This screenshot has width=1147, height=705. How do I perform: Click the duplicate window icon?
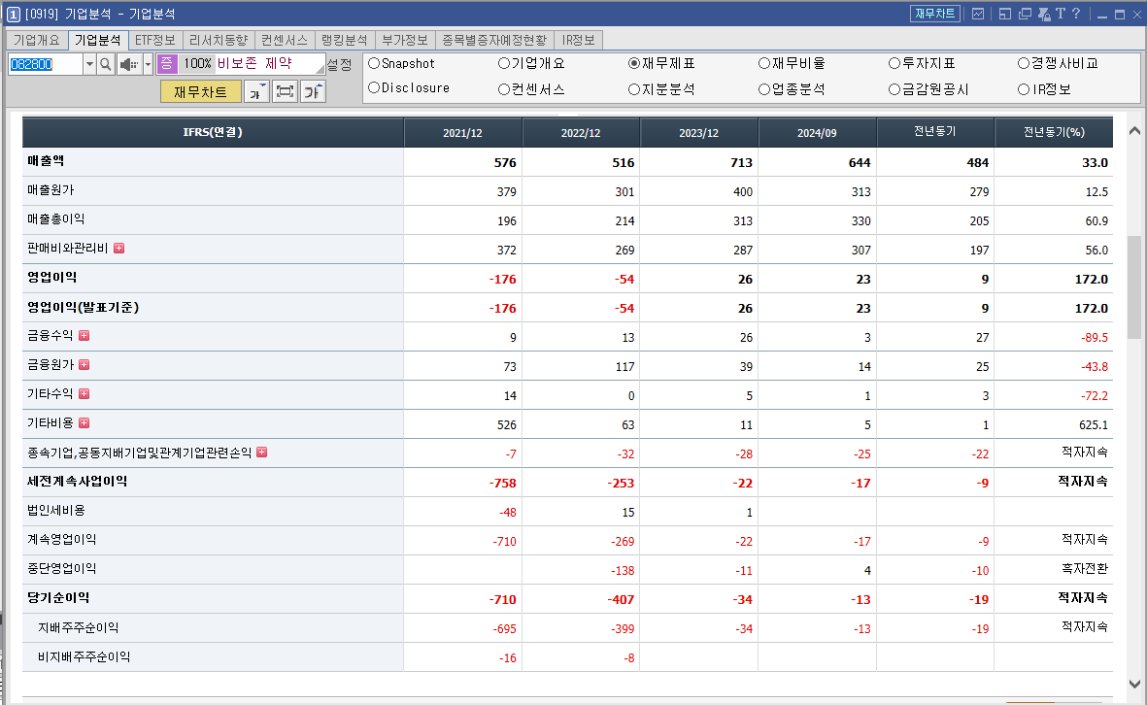click(1025, 14)
